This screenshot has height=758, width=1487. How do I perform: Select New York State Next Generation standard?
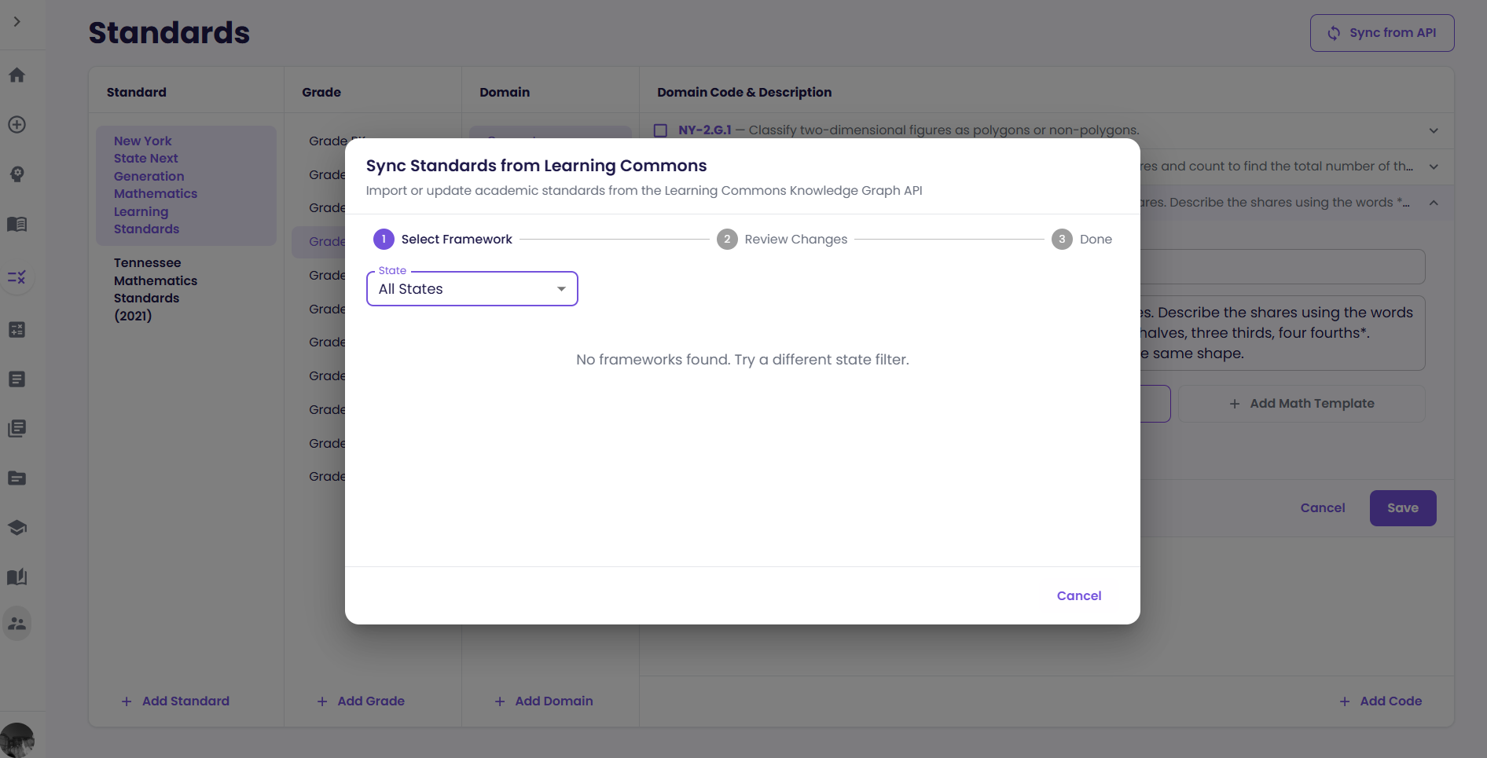(x=186, y=185)
